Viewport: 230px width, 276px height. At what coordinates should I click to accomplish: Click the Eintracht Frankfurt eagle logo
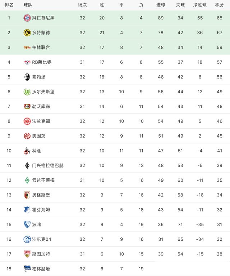(x=27, y=121)
